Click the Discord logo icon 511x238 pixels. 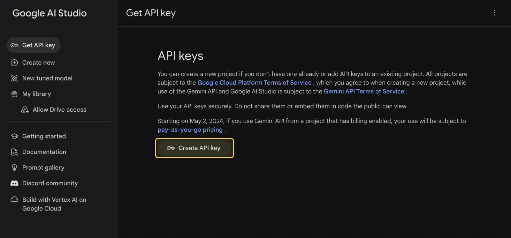(x=14, y=183)
